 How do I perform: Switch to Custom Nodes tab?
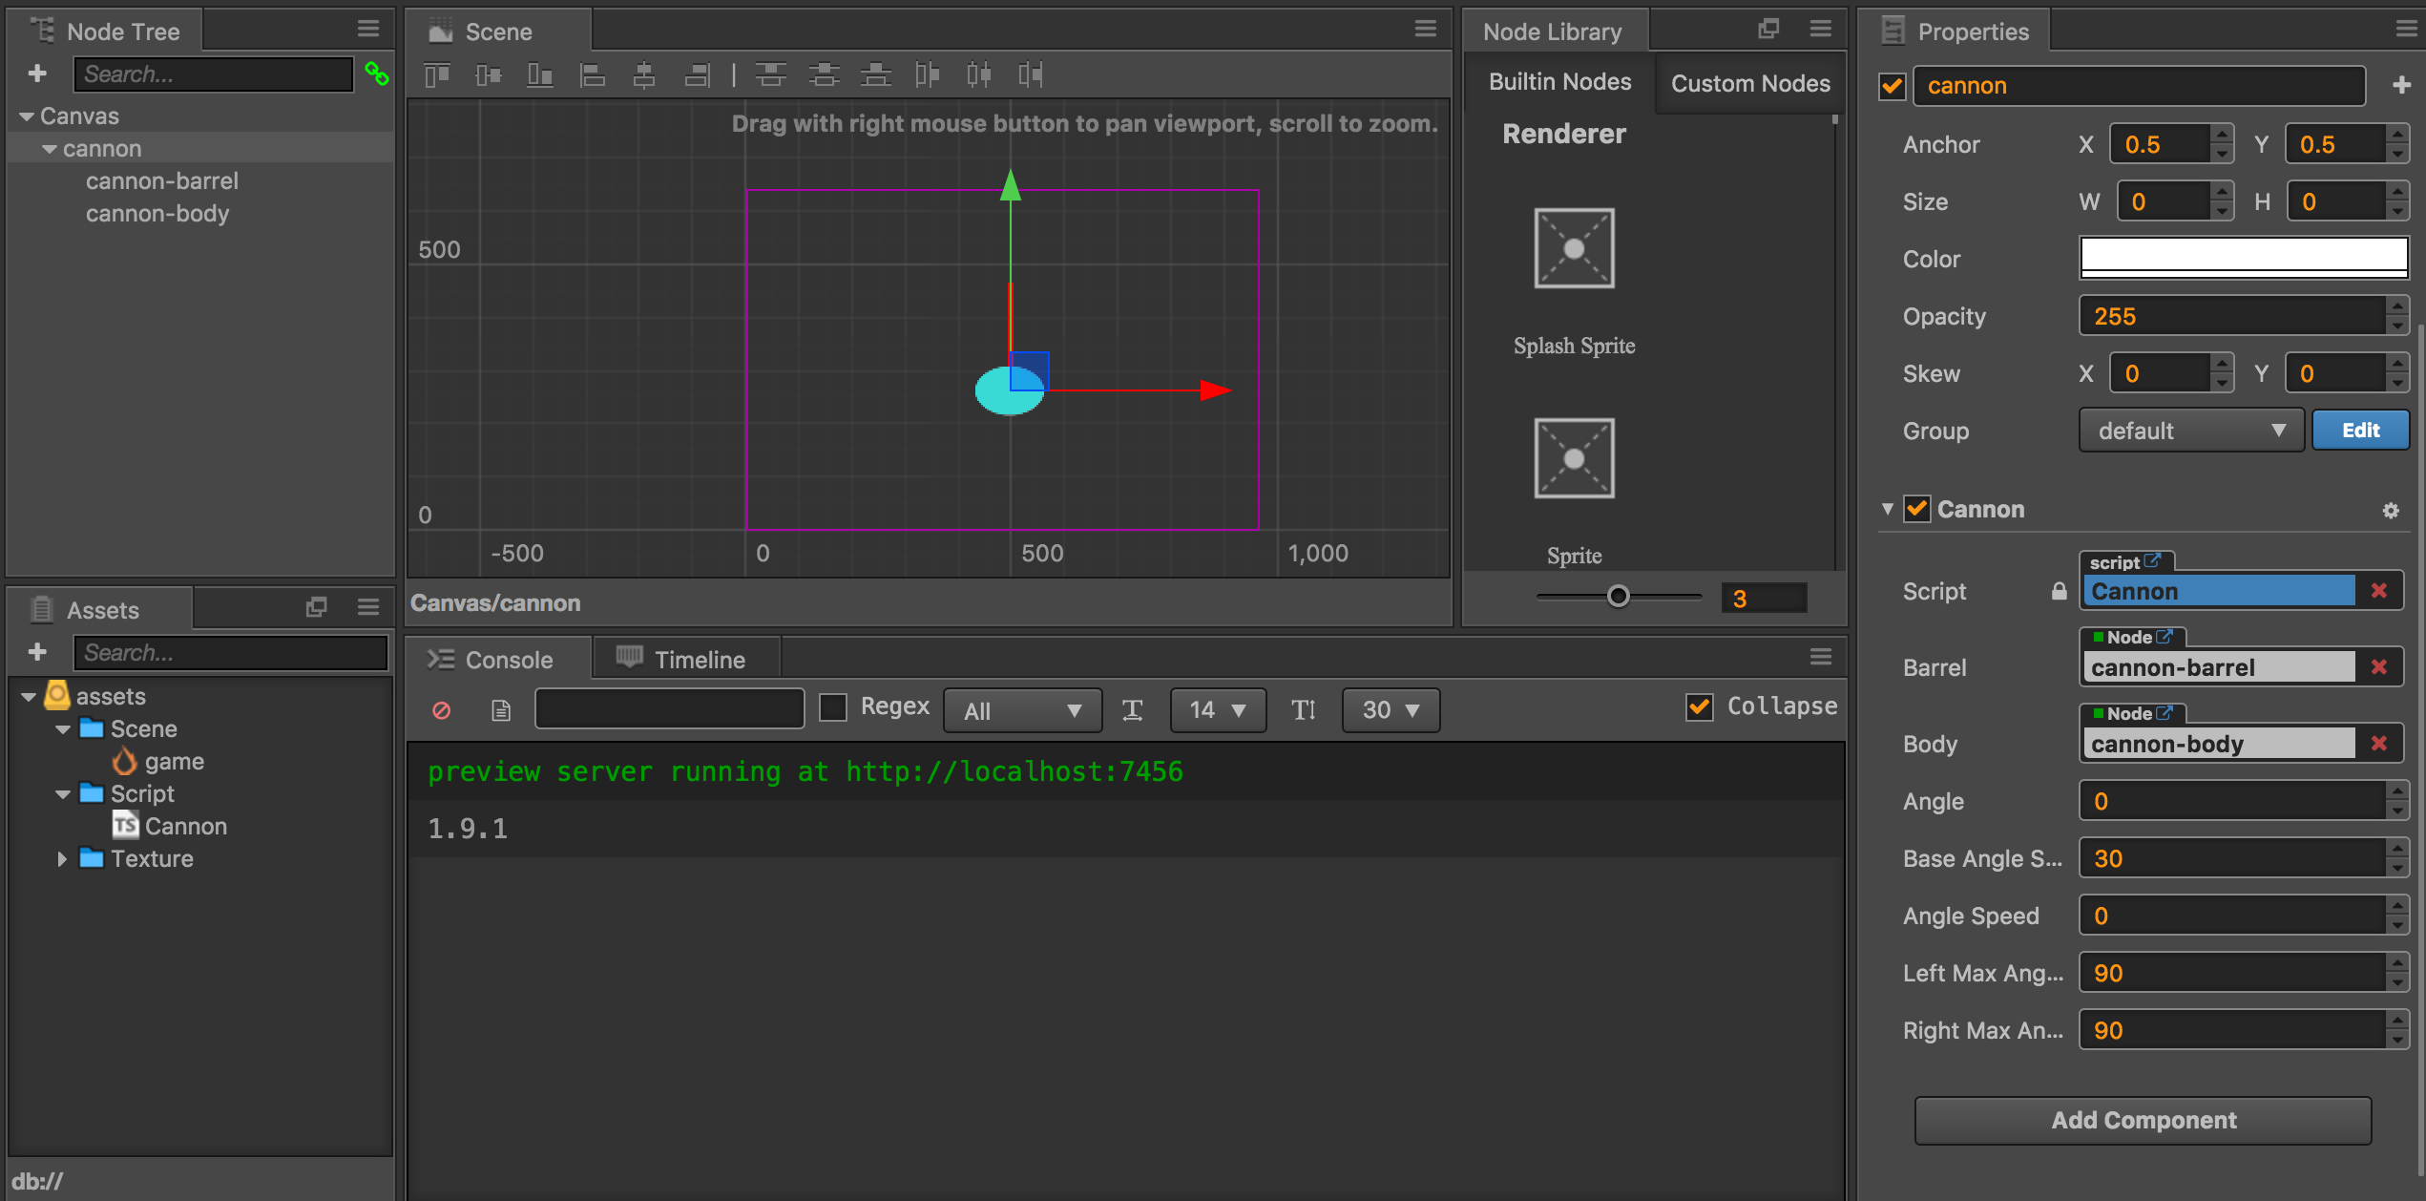coord(1749,83)
